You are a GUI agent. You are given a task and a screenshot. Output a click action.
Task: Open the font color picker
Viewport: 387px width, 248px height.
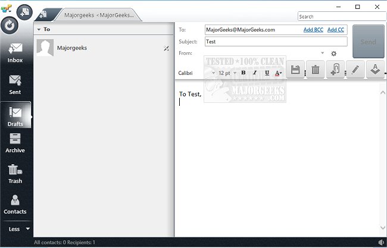pos(278,73)
